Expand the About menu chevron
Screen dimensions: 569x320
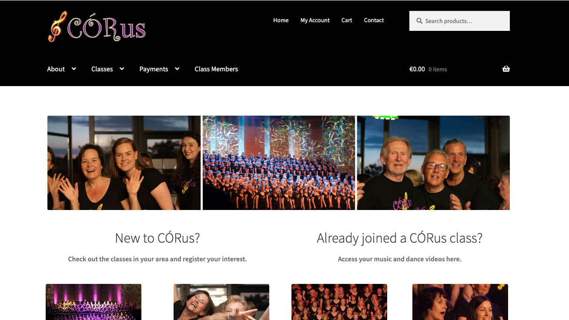tap(74, 69)
